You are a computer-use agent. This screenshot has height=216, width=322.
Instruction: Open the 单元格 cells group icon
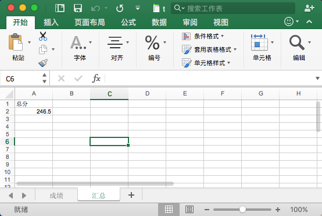pyautogui.click(x=259, y=43)
